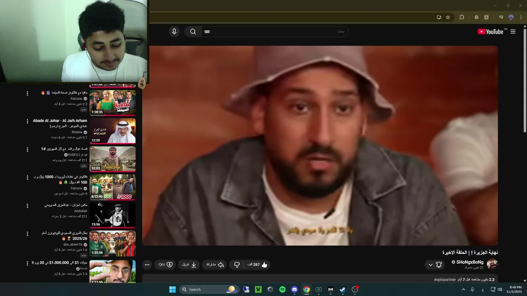The image size is (527, 296).
Task: Download the video with the download button
Action: [x=189, y=265]
